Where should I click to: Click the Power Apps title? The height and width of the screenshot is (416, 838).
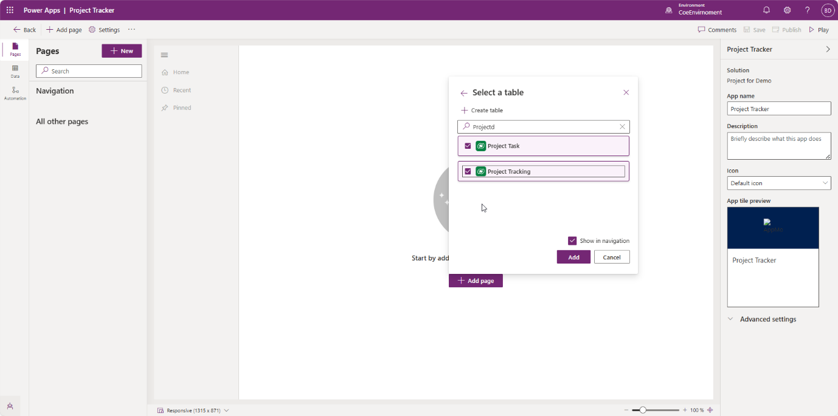pos(42,10)
